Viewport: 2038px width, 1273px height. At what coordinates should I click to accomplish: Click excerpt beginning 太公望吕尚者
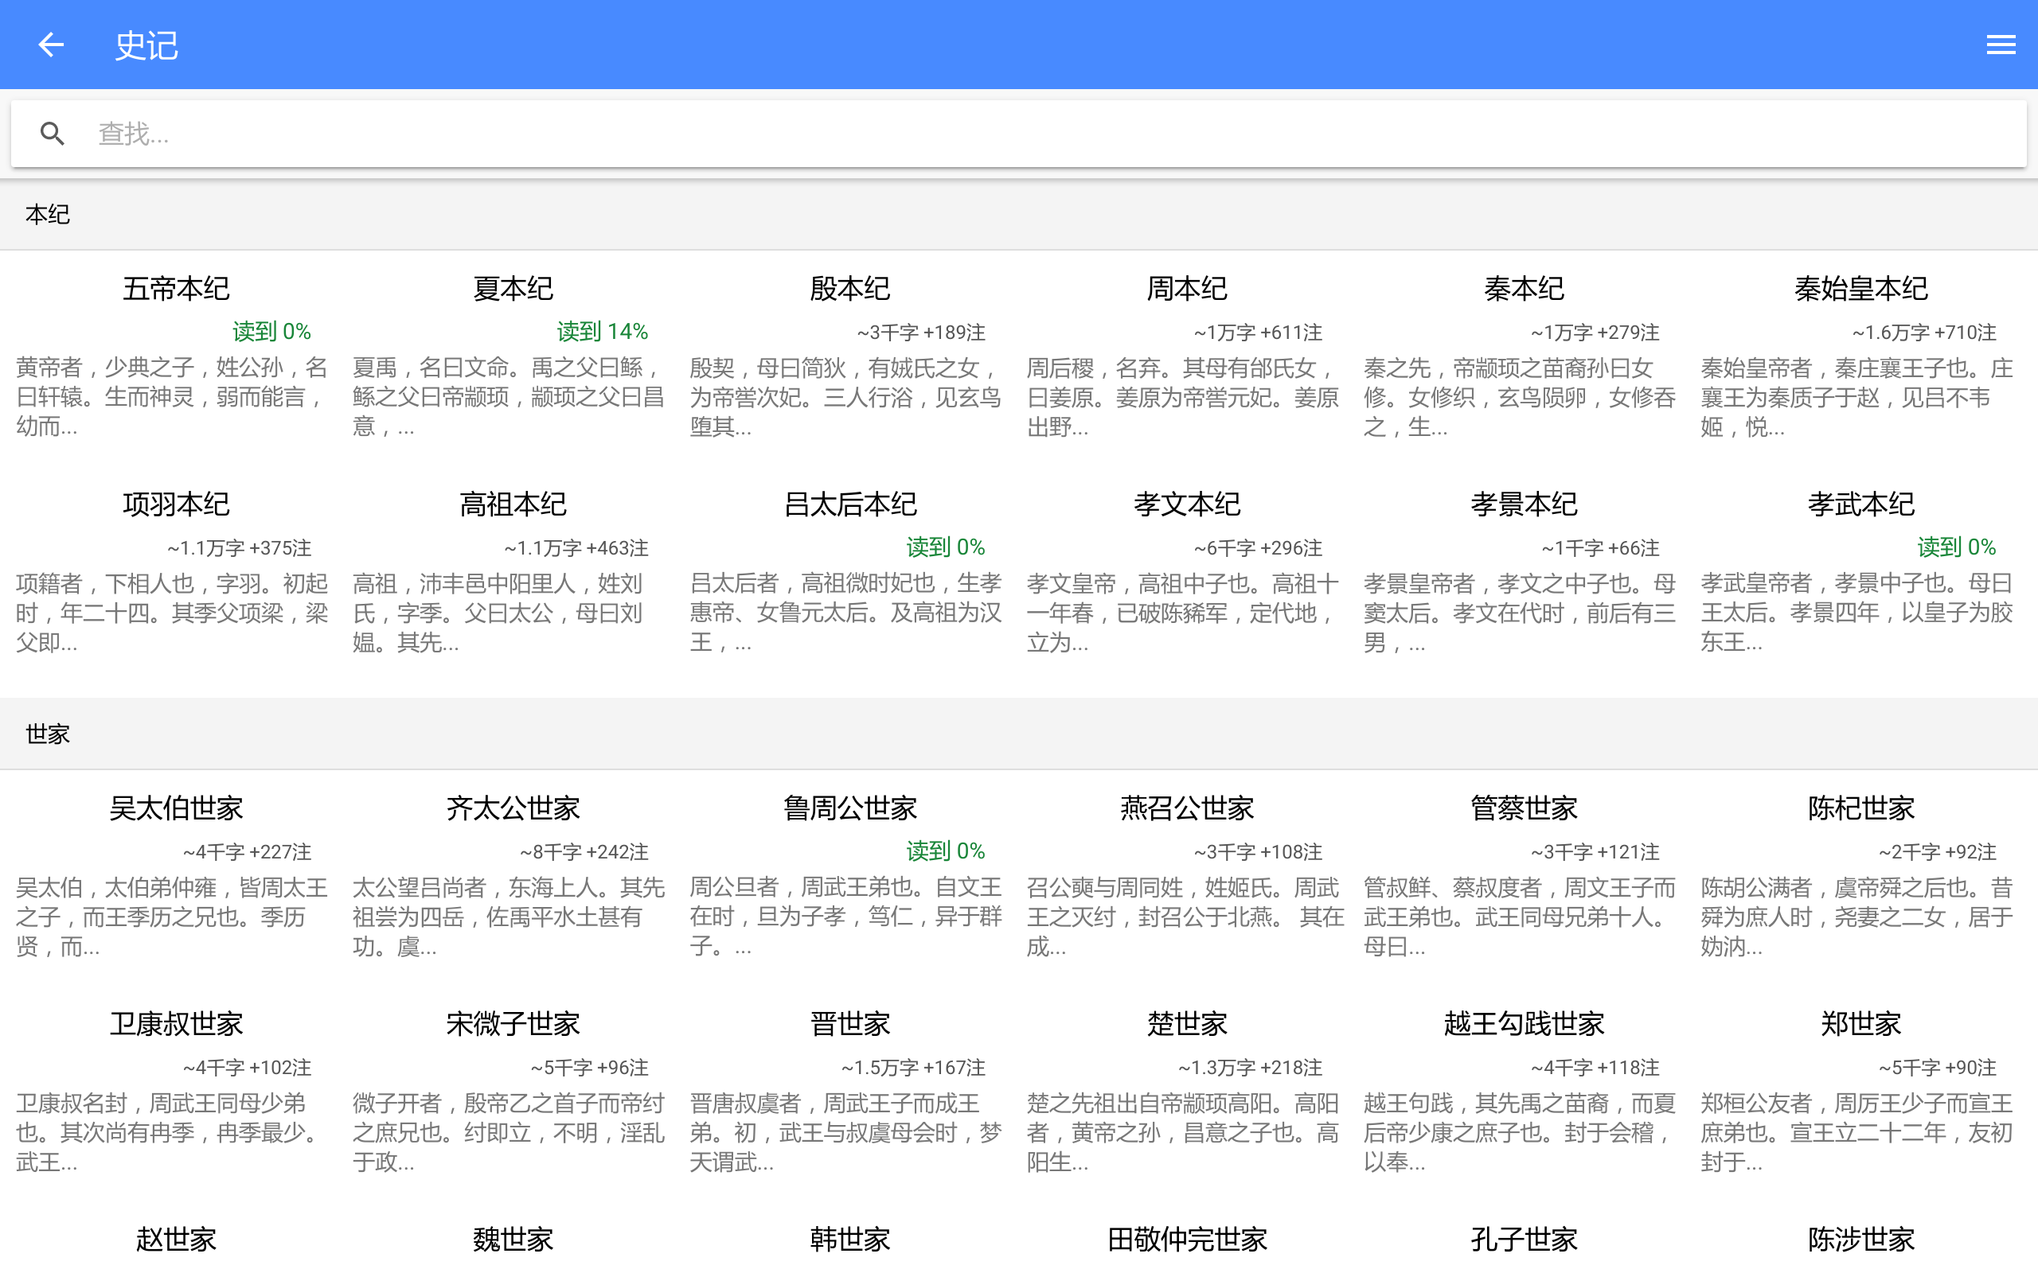click(509, 917)
